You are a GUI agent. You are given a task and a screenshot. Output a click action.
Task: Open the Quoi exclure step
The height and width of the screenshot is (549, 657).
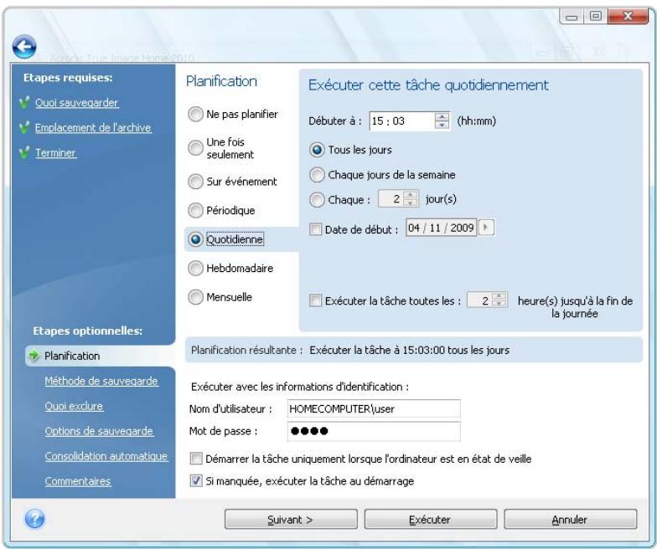pos(74,407)
